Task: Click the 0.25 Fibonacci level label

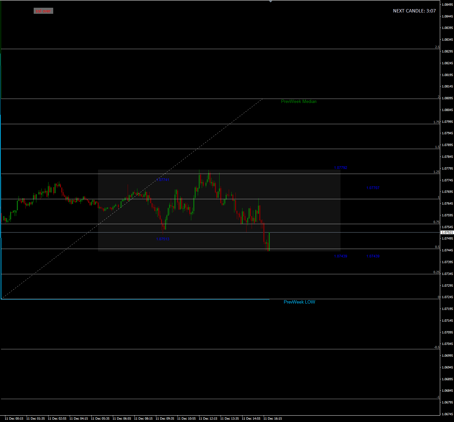Action: [x=436, y=272]
